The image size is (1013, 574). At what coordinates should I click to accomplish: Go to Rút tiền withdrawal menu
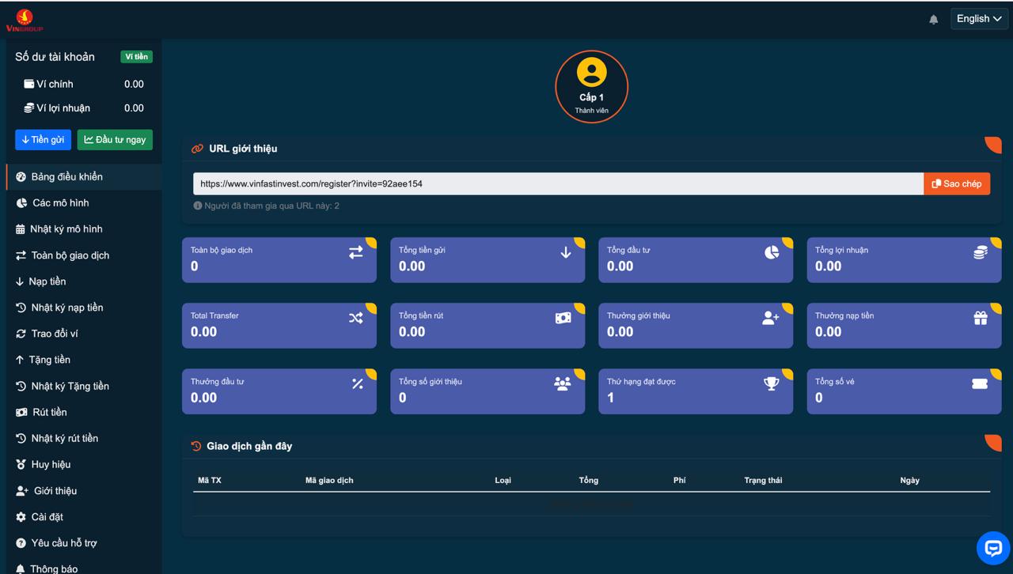click(x=49, y=412)
